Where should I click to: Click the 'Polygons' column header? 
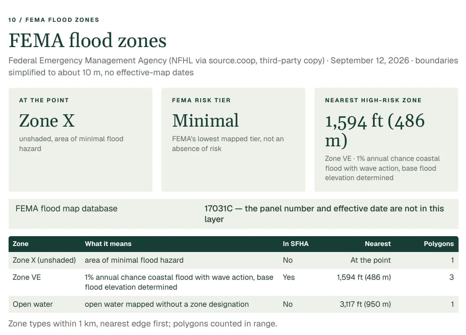point(439,243)
